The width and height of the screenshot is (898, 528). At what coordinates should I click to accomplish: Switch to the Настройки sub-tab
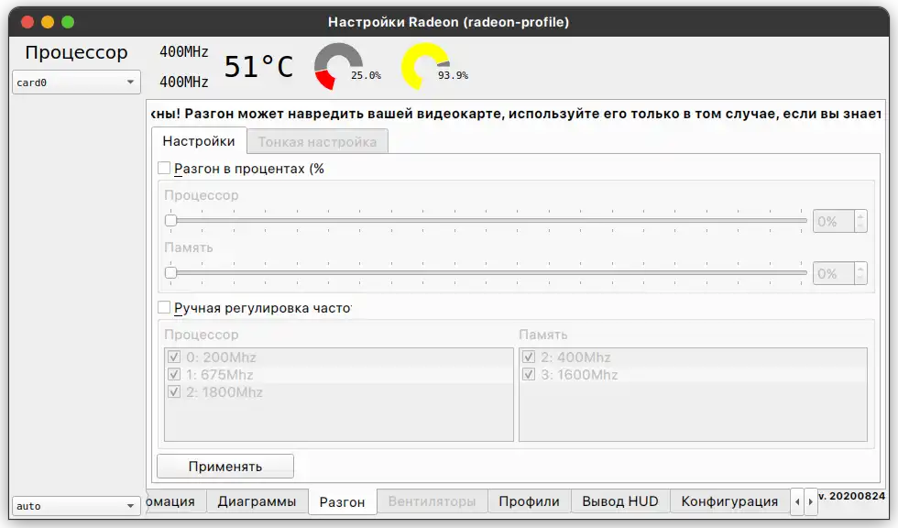(199, 141)
